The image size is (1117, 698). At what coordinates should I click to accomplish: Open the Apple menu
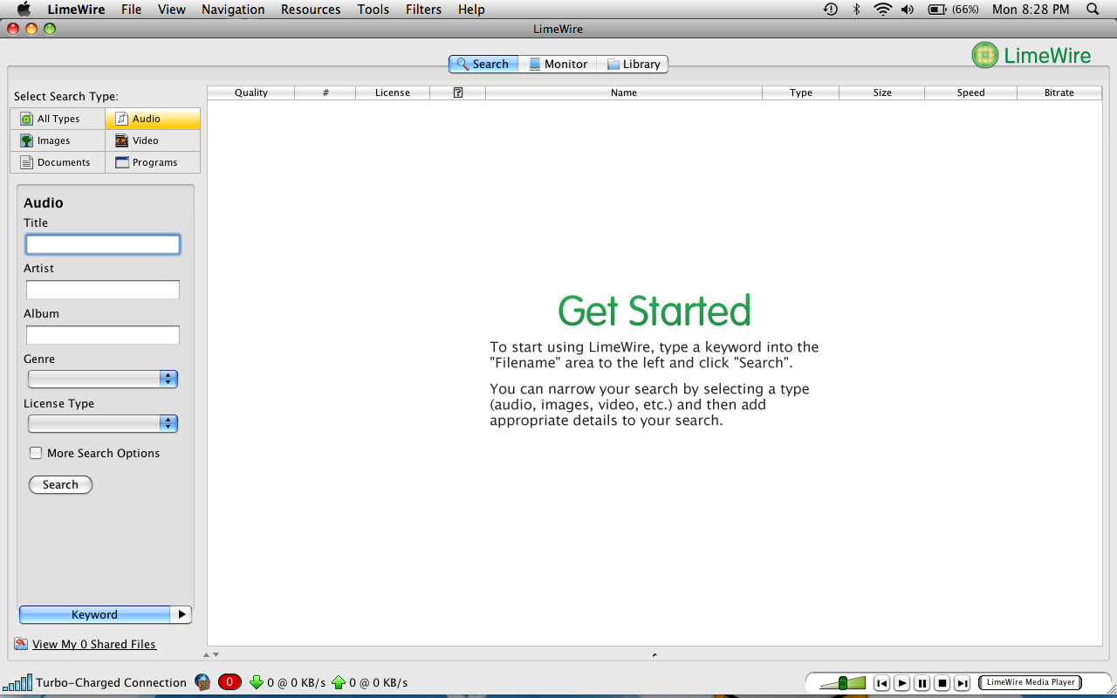click(x=24, y=10)
